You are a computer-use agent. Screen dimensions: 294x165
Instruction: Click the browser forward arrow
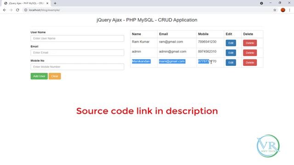coord(11,10)
